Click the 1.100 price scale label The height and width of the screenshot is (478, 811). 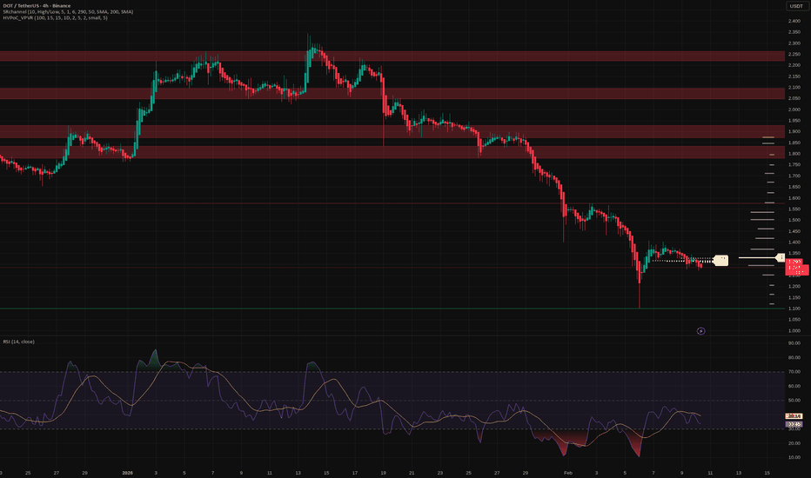coord(794,309)
